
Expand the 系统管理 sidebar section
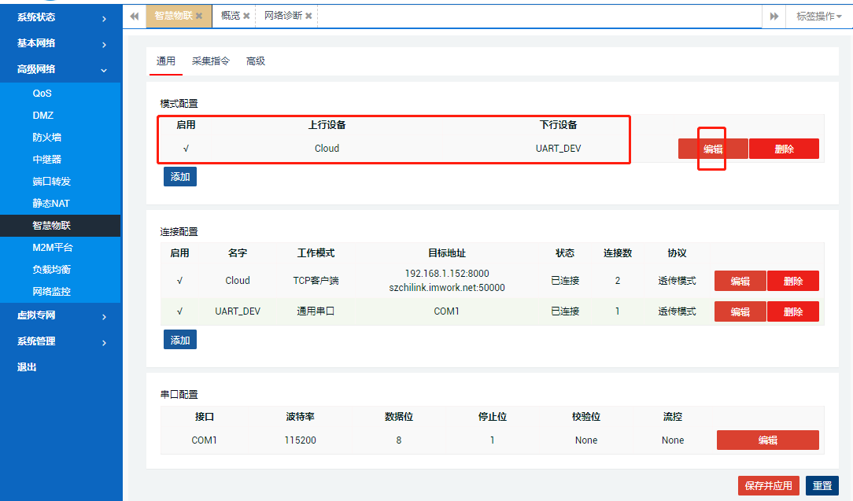(x=36, y=341)
